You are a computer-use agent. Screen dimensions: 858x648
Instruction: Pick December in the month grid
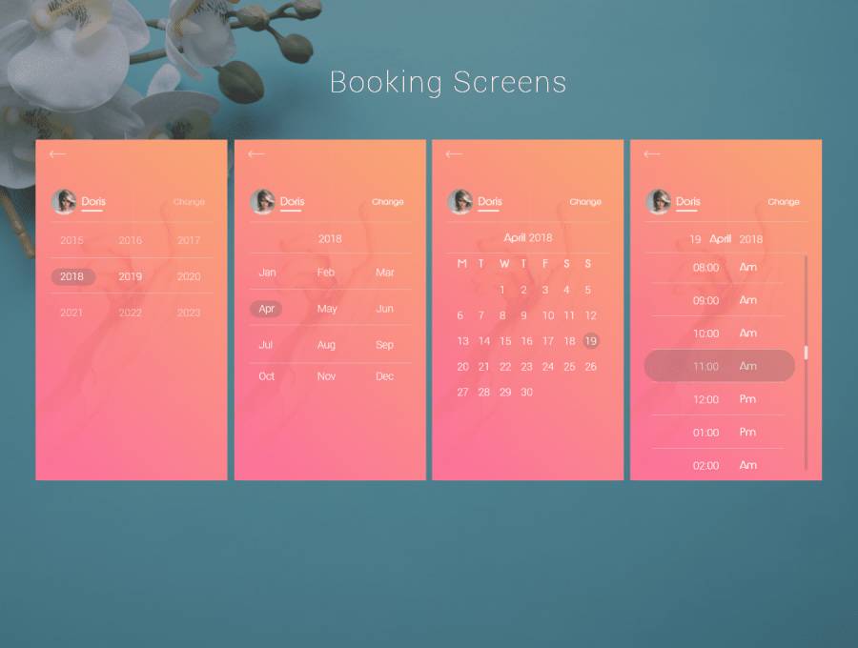(x=384, y=376)
